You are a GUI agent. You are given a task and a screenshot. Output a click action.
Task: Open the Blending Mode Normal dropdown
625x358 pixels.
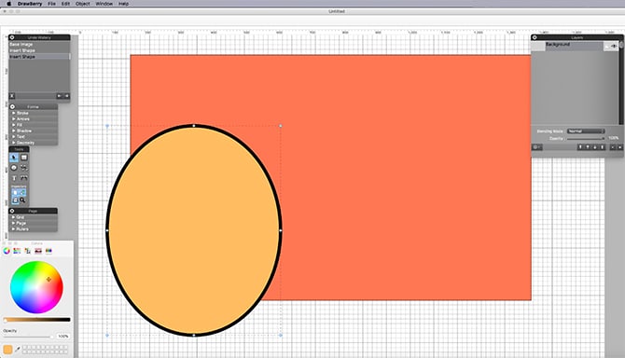click(x=586, y=131)
